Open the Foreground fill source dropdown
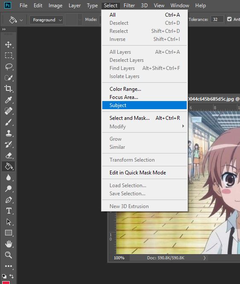 coord(46,20)
